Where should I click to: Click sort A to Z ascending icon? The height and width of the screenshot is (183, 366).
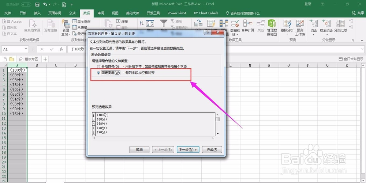[x=141, y=23]
